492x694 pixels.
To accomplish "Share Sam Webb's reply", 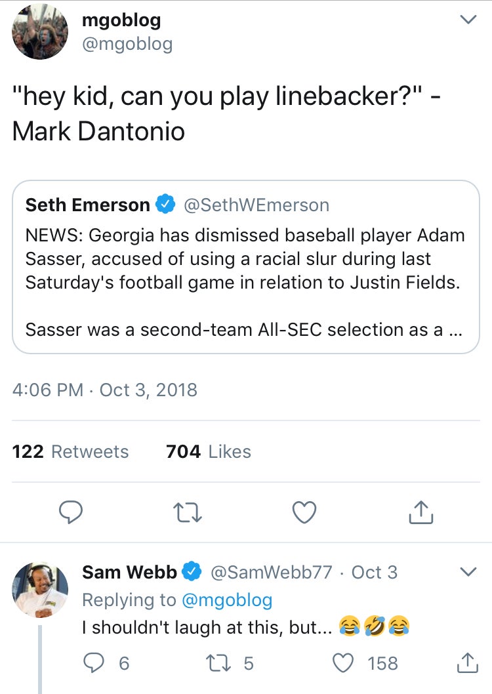I will point(467,663).
